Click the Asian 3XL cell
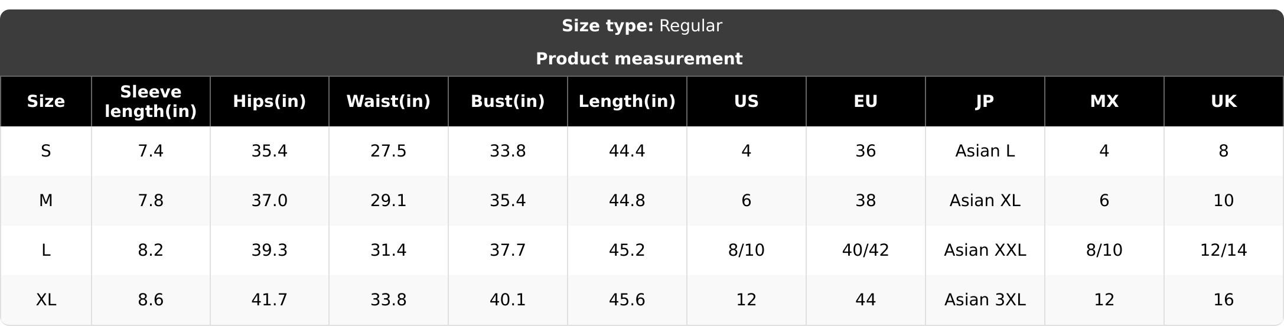This screenshot has height=326, width=1284. pos(985,300)
